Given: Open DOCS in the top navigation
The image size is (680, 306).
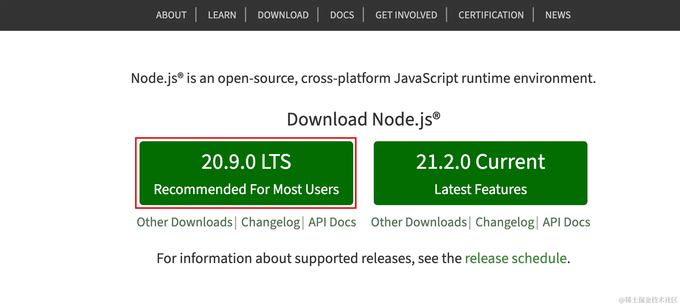Looking at the screenshot, I should pyautogui.click(x=342, y=15).
